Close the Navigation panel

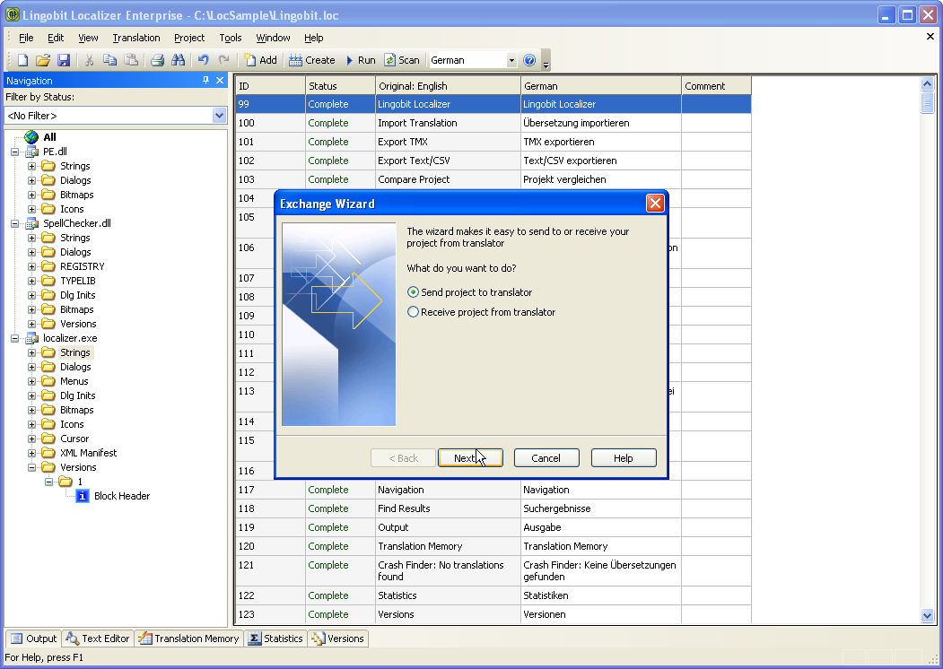click(x=220, y=80)
